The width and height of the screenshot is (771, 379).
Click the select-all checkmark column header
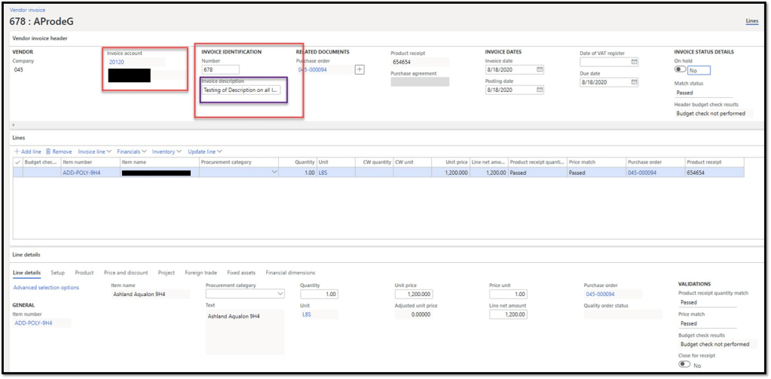pyautogui.click(x=18, y=161)
